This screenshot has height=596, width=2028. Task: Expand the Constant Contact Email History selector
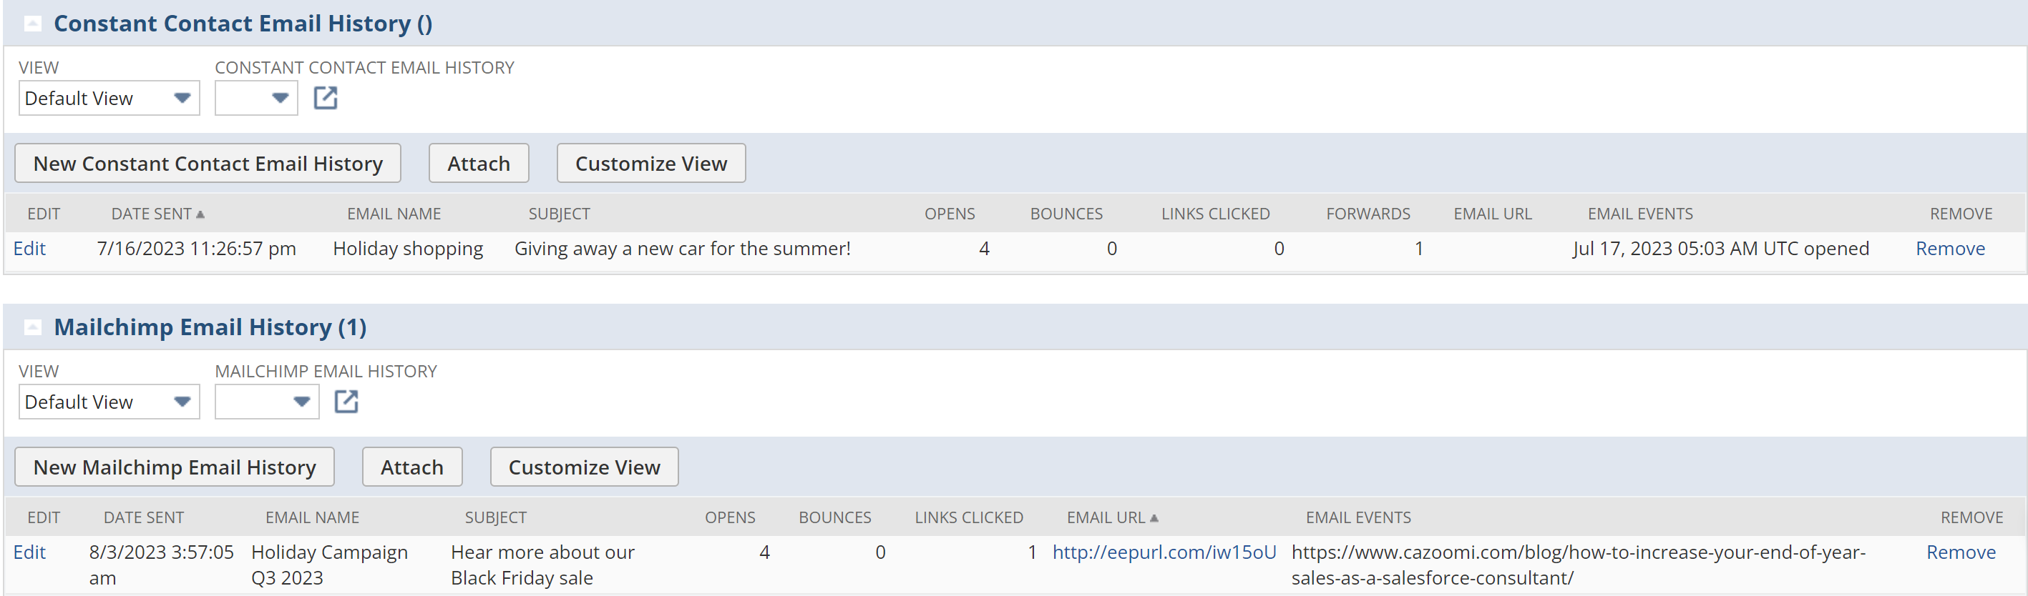pyautogui.click(x=257, y=99)
